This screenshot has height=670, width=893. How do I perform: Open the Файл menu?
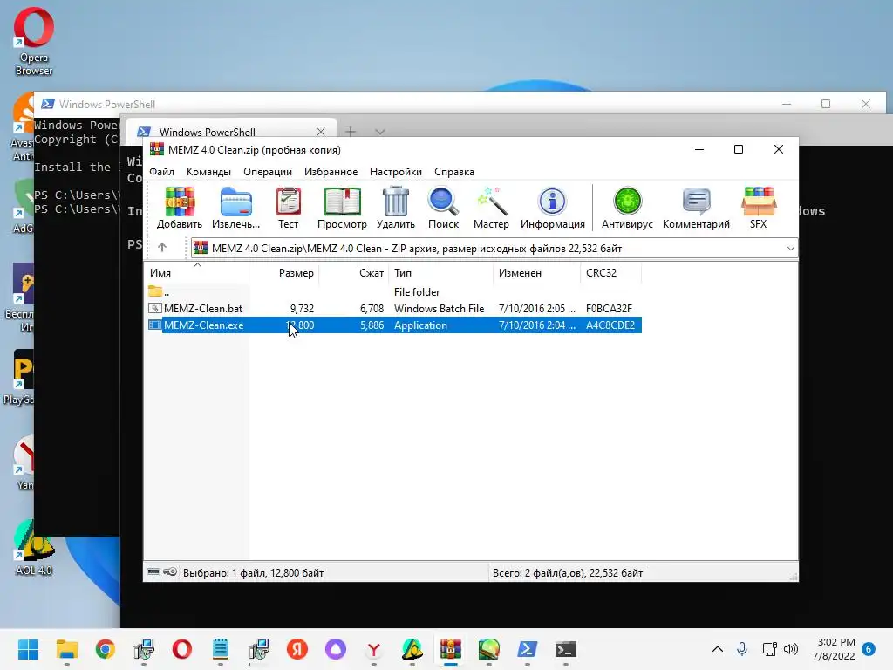[x=161, y=172]
